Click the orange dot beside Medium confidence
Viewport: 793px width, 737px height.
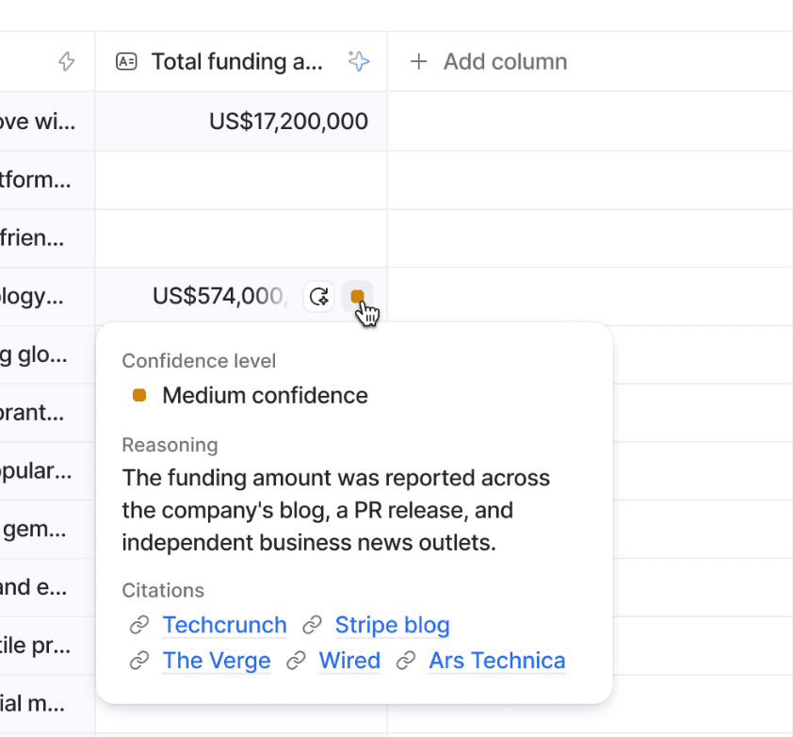pos(139,396)
